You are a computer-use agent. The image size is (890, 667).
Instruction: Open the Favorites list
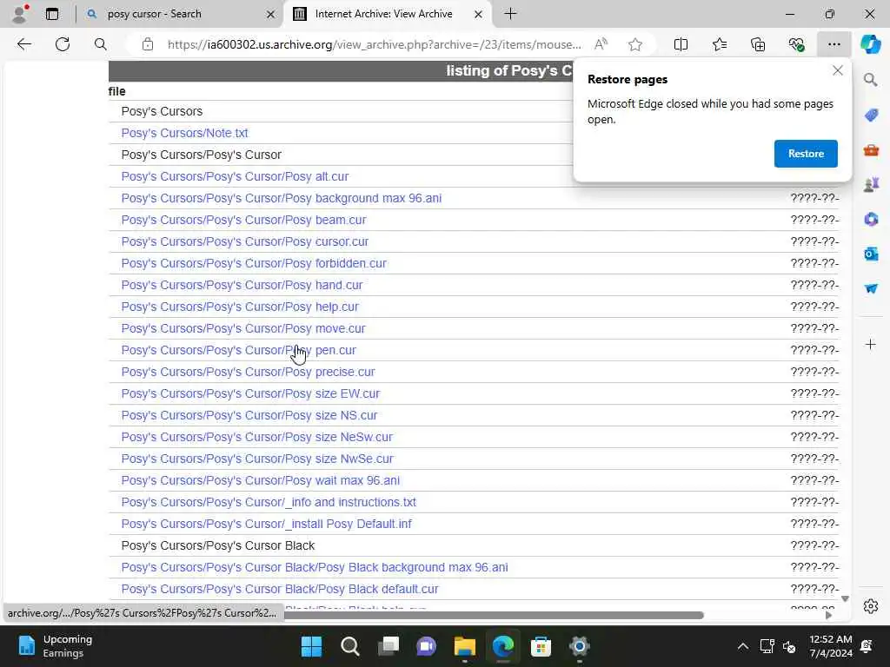[x=719, y=44]
